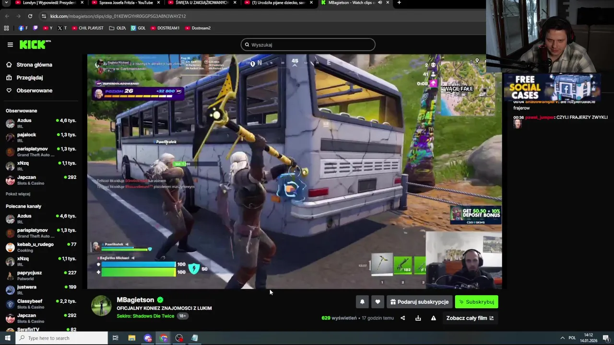Viewport: 614px width, 345px height.
Task: Open the GOL bookmark
Action: pyautogui.click(x=138, y=28)
